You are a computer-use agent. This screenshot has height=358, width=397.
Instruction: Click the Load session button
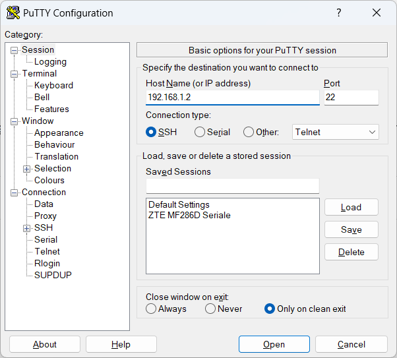(351, 207)
